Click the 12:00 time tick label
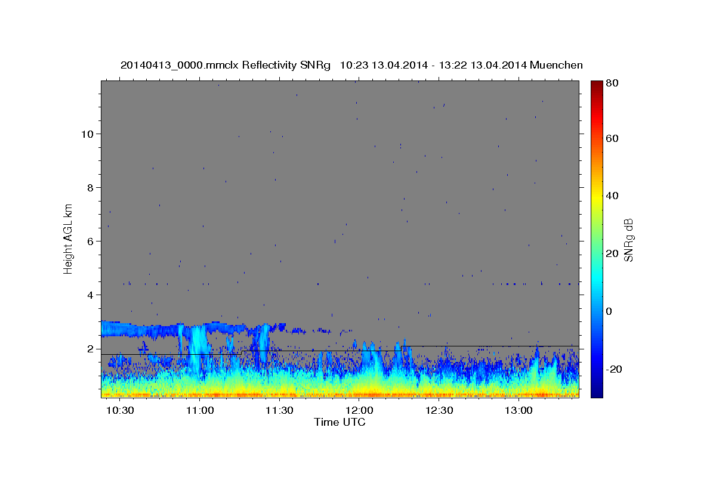 [x=360, y=411]
